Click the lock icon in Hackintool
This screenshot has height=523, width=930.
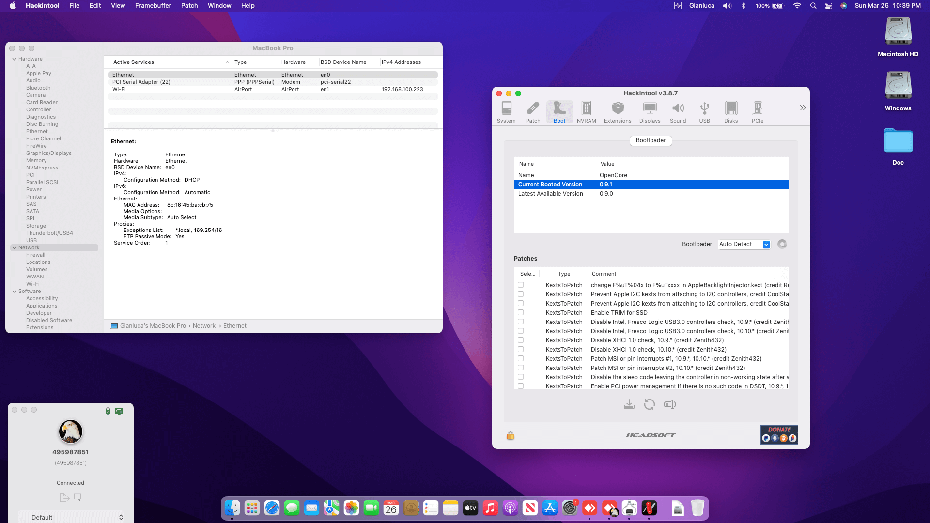(x=510, y=436)
